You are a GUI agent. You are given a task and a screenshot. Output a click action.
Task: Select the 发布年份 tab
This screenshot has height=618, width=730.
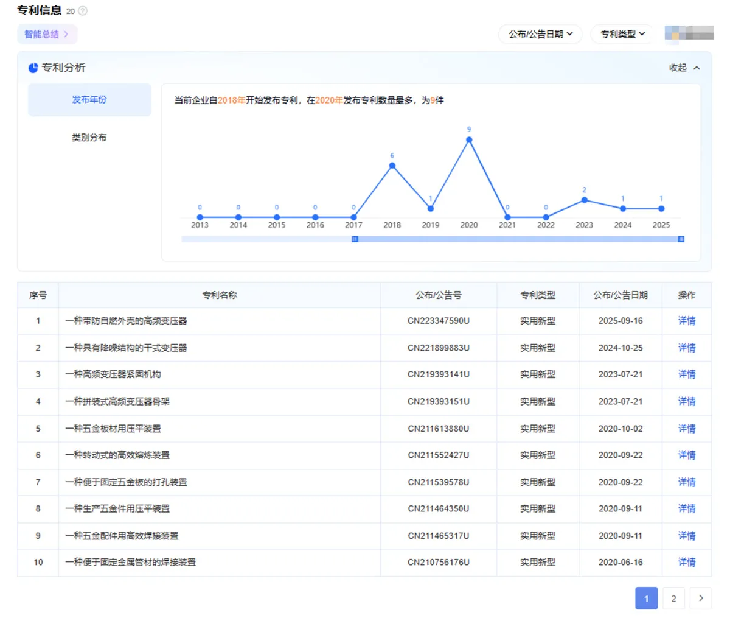[89, 100]
